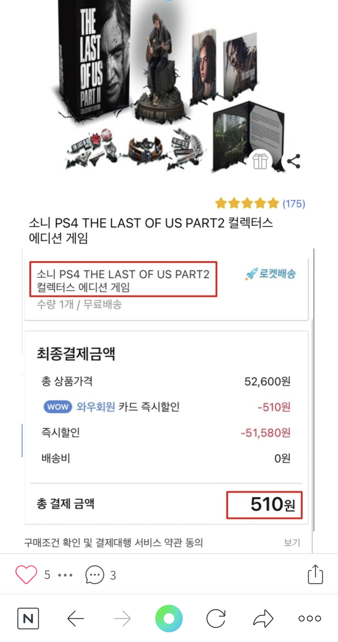Screen dimensions: 338x642
Task: Tap the export share icon beside comments
Action: (x=315, y=574)
